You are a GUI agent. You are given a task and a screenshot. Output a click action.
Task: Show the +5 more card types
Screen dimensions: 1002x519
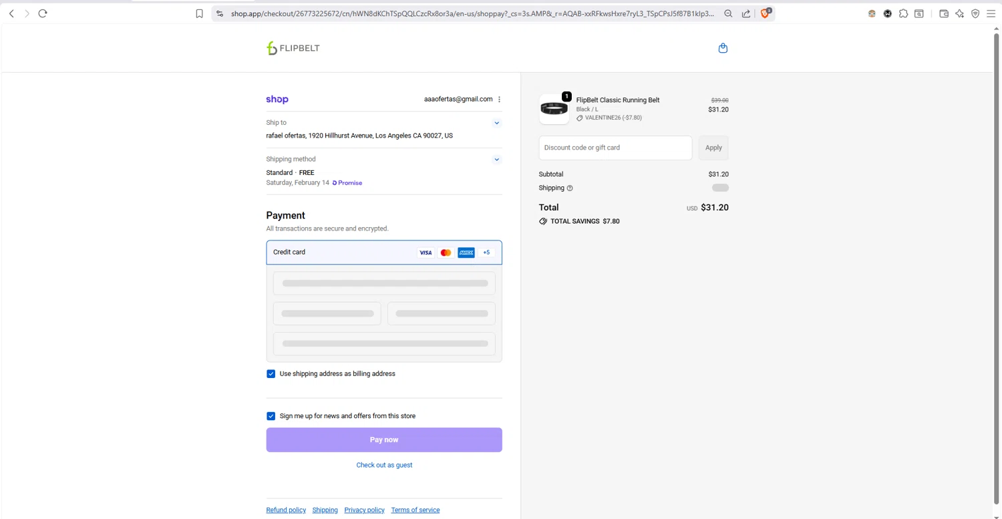pos(486,252)
